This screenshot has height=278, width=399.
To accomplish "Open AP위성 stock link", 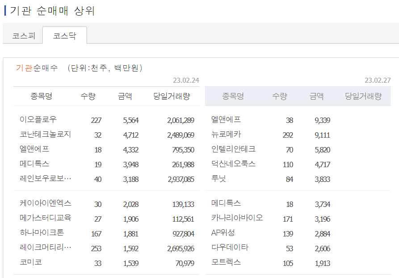I will pos(223,233).
